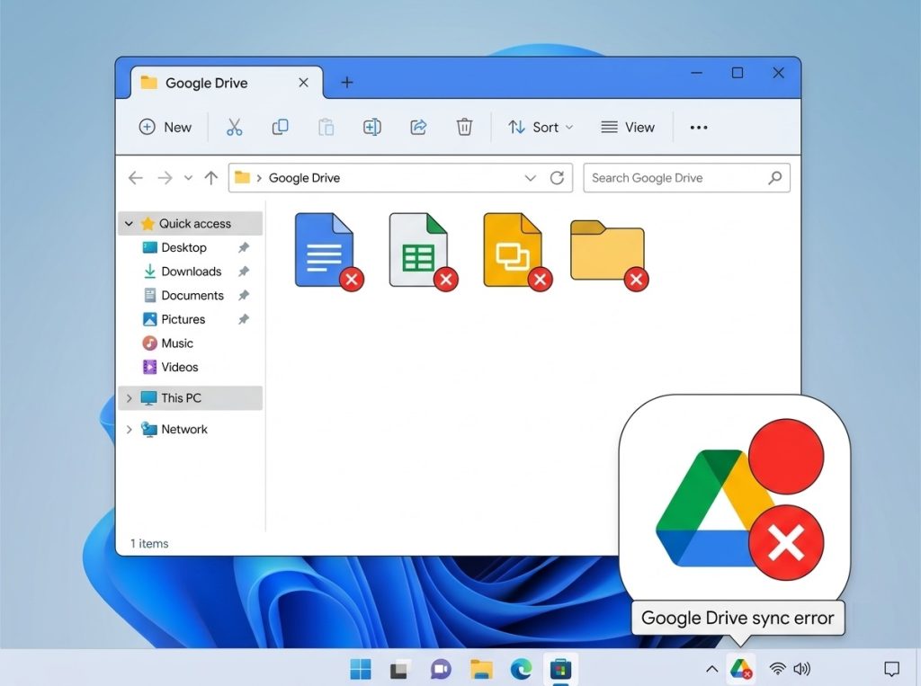Open the Sort dropdown
The image size is (921, 686).
point(541,127)
